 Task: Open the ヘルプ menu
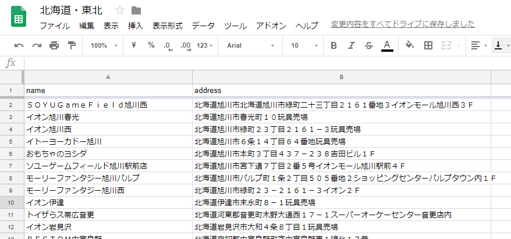307,26
